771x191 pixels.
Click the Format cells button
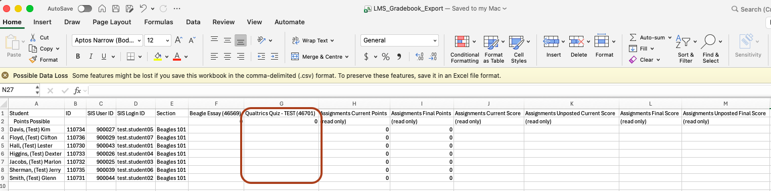click(x=604, y=46)
